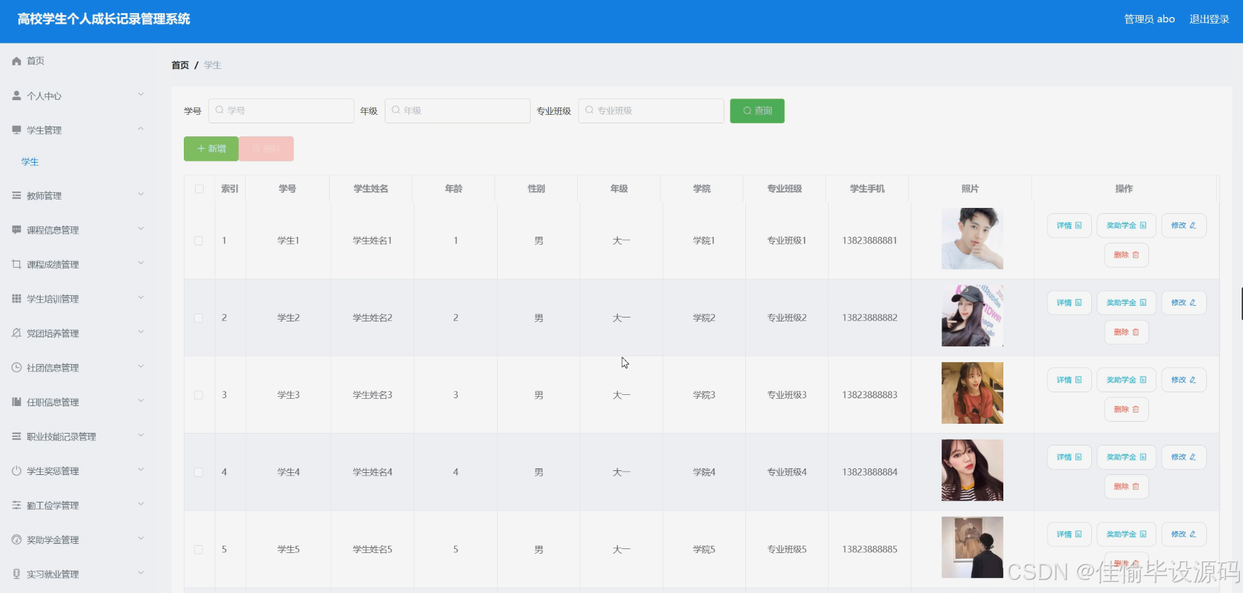Expand the 课程信息管理 menu chevron
Screen dimensions: 1243x593
141,228
